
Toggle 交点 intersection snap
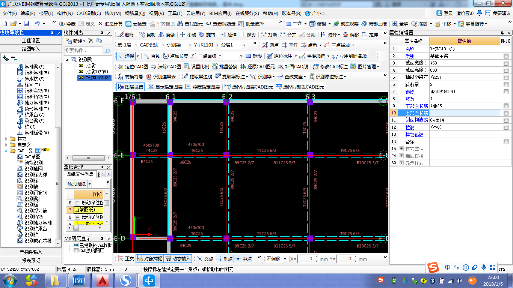click(x=205, y=259)
